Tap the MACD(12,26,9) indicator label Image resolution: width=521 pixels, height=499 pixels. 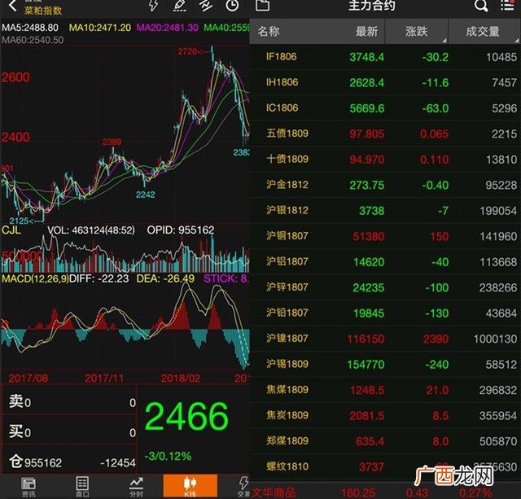34,278
